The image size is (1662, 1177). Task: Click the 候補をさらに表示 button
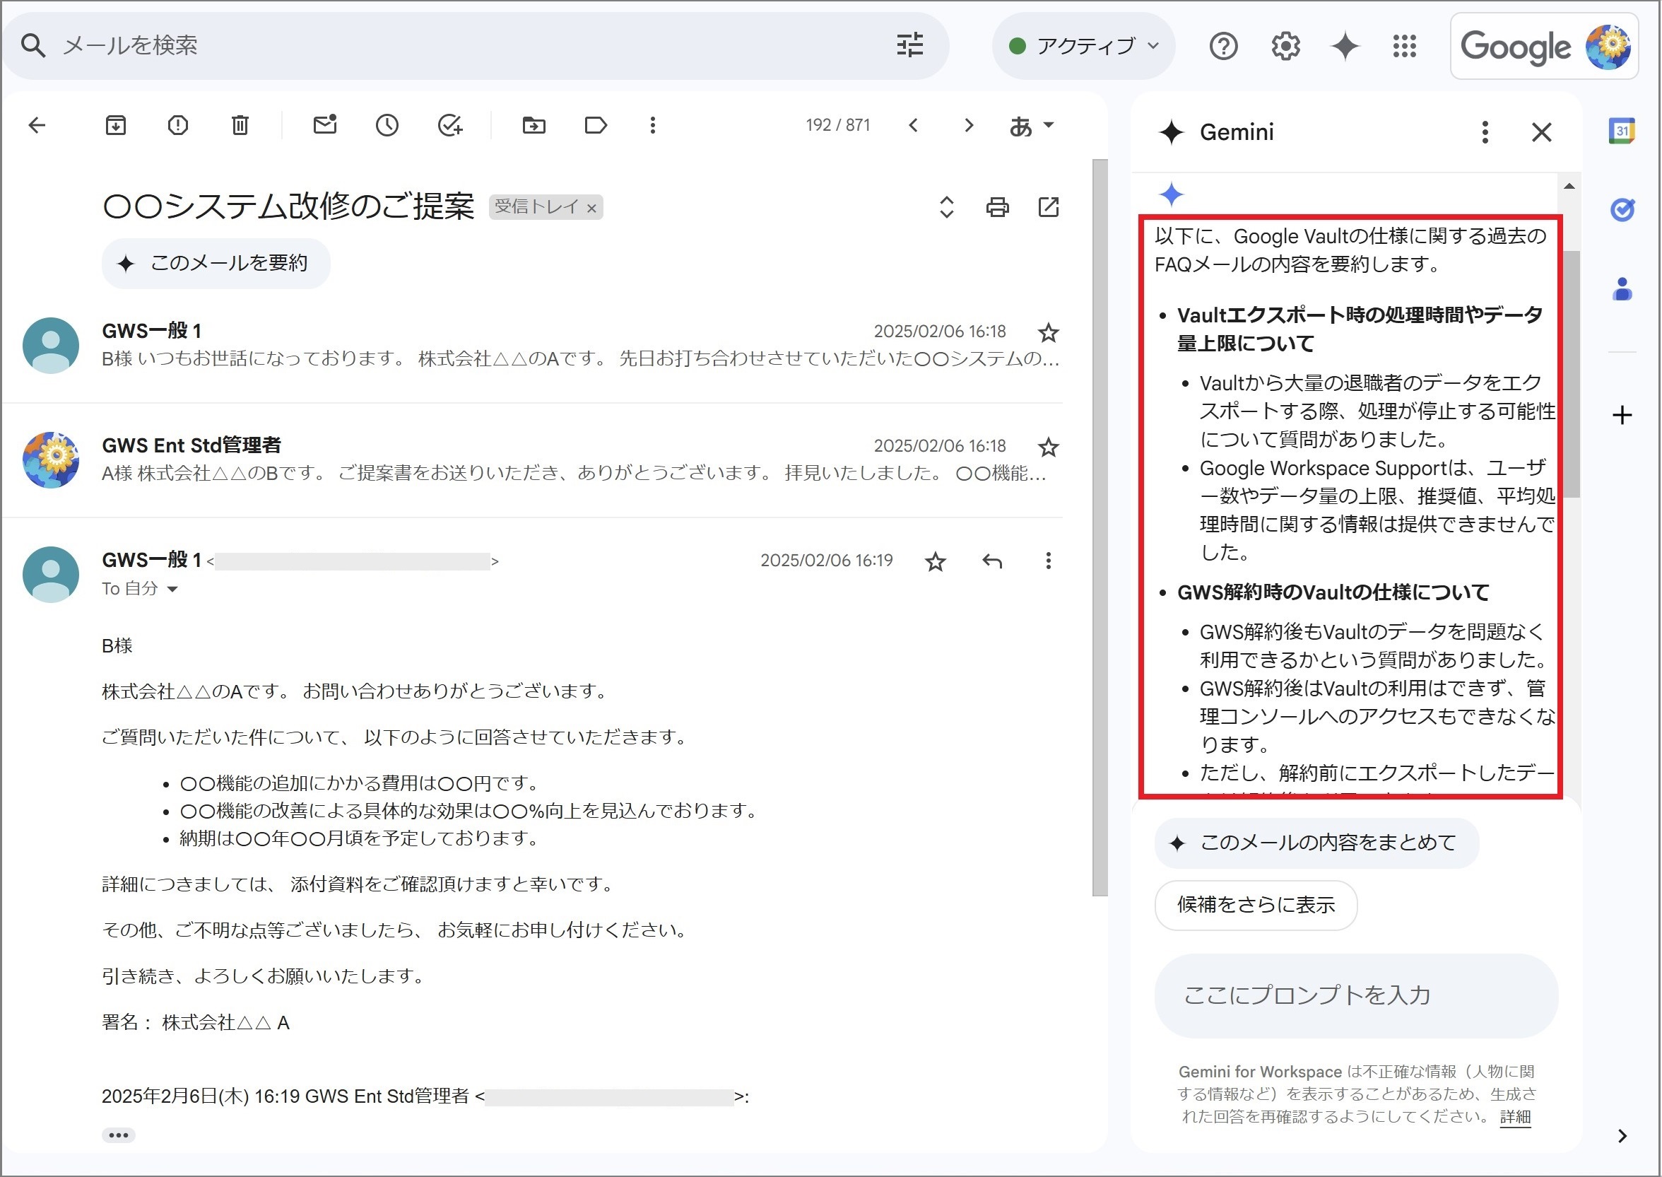1256,906
